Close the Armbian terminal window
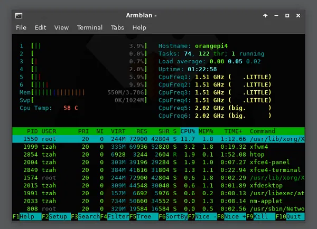Screen dimensions: 317x229 pyautogui.click(x=299, y=15)
